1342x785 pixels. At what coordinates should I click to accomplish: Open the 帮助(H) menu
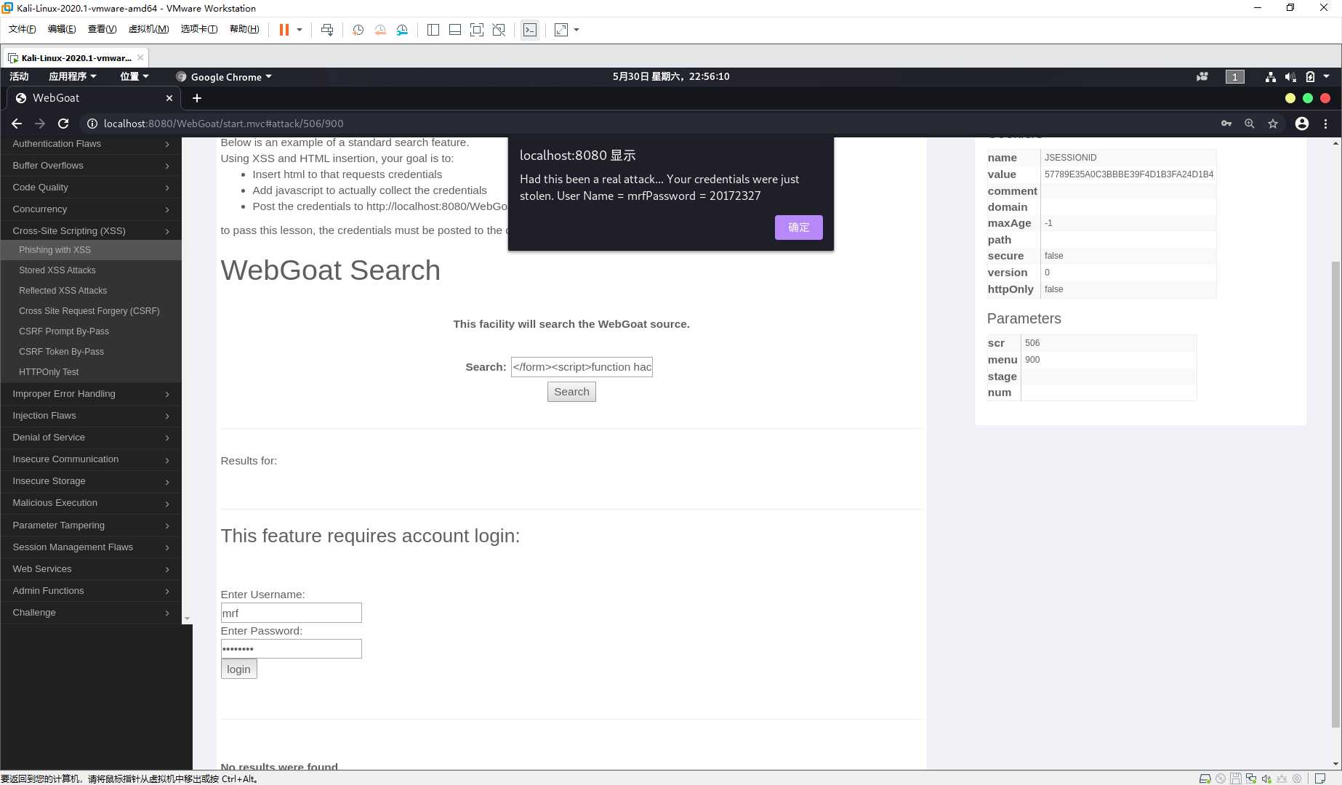tap(244, 29)
